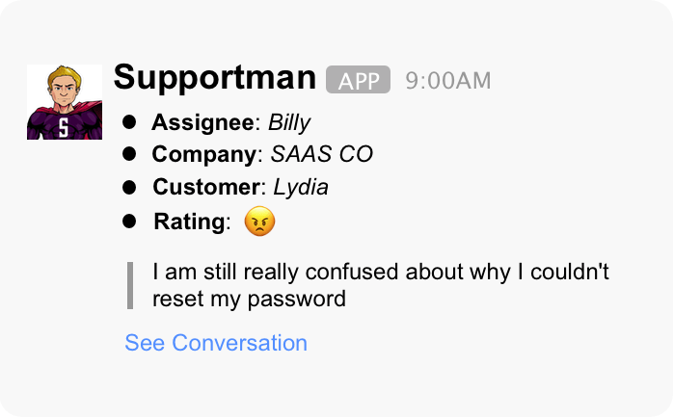Screen dimensions: 673x418
Task: Select the customer name Lydia
Action: click(301, 187)
